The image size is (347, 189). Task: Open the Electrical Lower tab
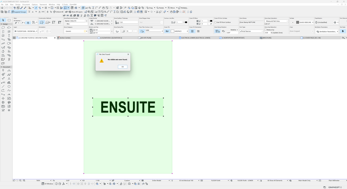[x=196, y=38]
